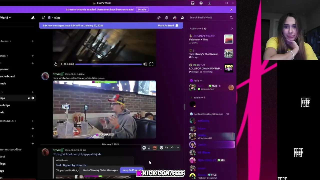Screen dimensions: 320x180
Task: Expand the Activity panel arrow
Action: click(232, 28)
